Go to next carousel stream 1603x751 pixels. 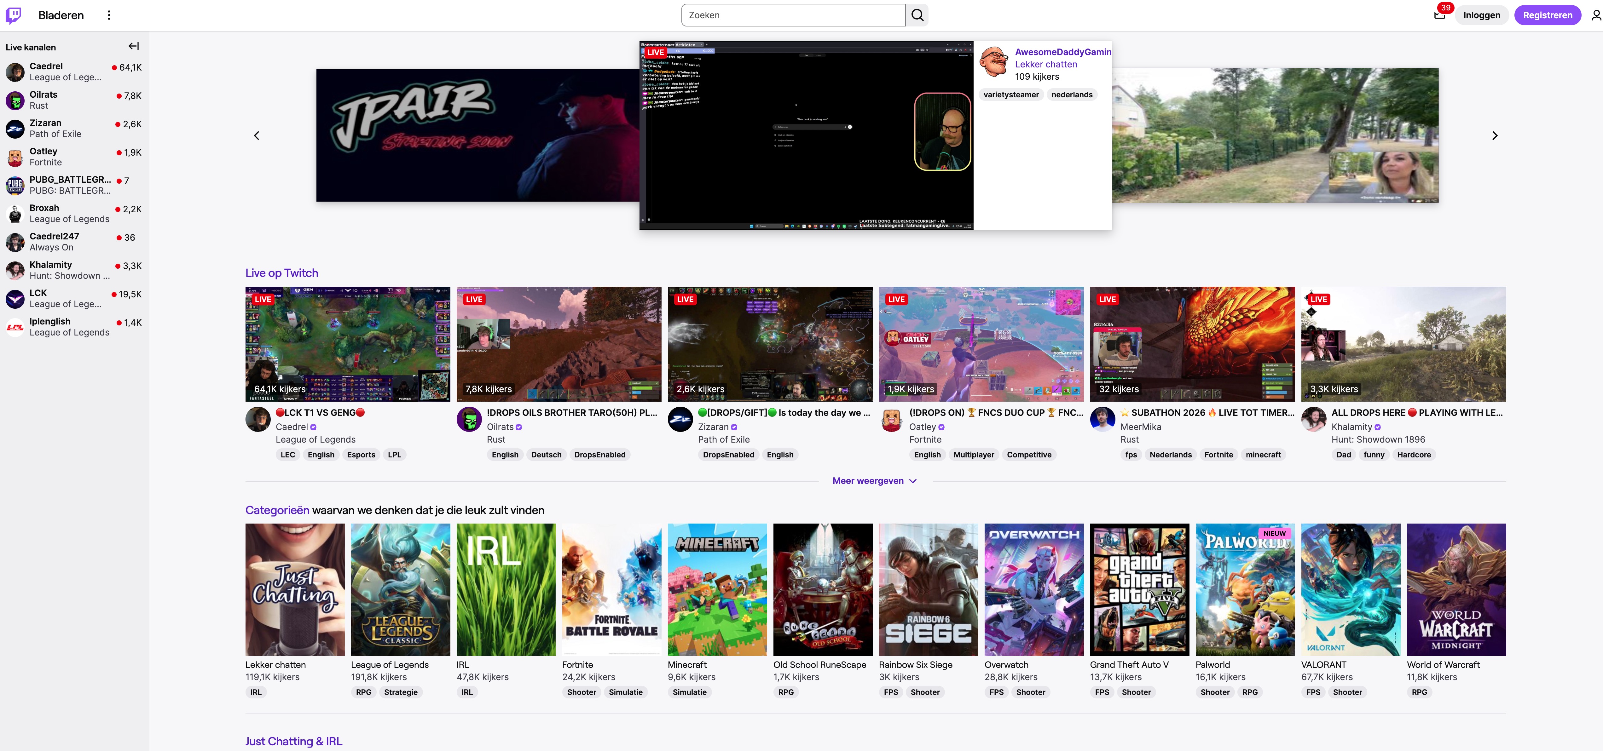pyautogui.click(x=1495, y=135)
